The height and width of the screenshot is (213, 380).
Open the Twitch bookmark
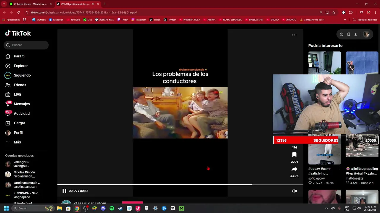click(x=123, y=20)
